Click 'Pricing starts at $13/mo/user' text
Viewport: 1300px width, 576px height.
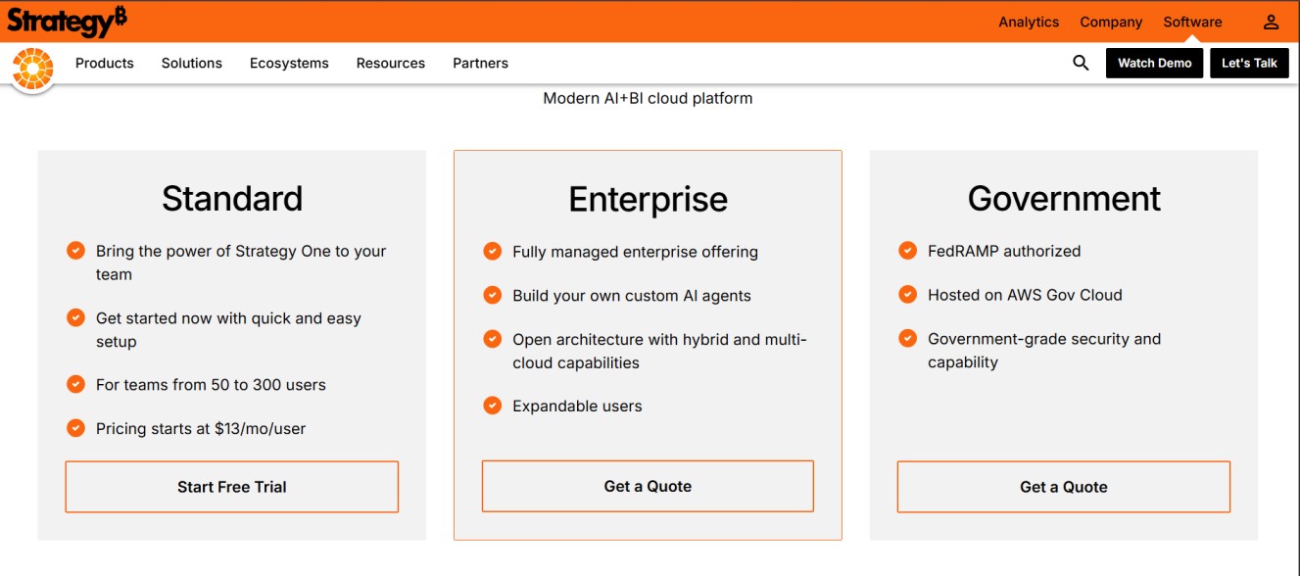pos(201,428)
